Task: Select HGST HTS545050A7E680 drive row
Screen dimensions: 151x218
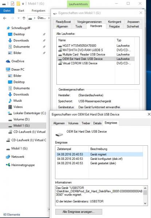Action: click(x=96, y=46)
